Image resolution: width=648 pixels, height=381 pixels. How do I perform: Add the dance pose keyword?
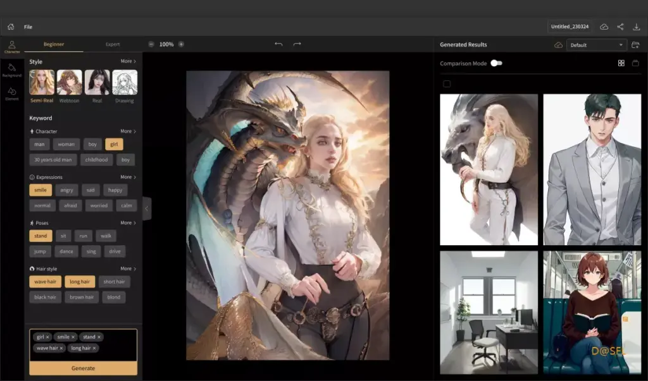click(x=66, y=251)
